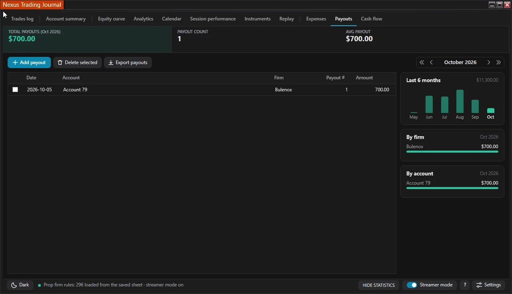This screenshot has width=512, height=294.
Task: Jump forward a year with double-right chevron
Action: pos(498,62)
